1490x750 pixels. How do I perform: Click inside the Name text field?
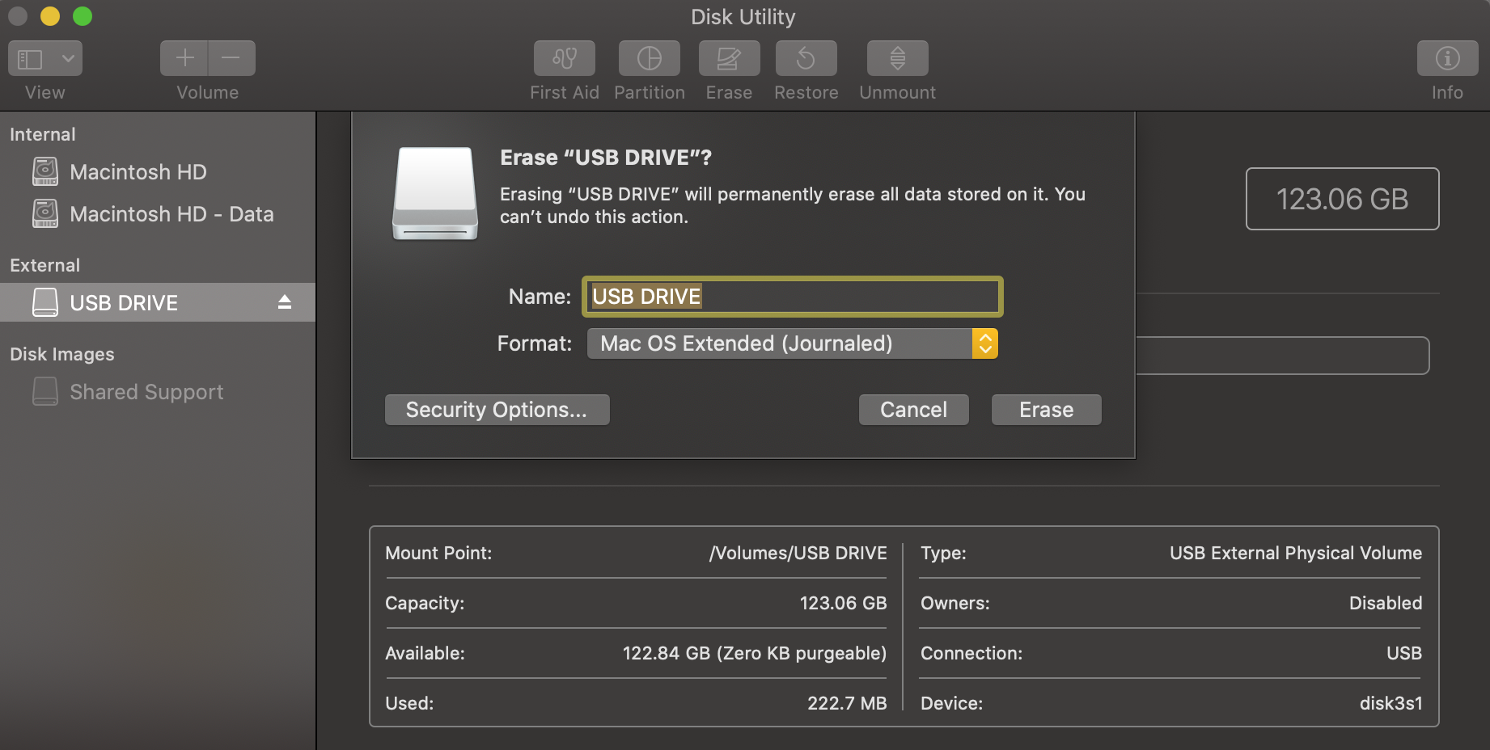pos(791,296)
